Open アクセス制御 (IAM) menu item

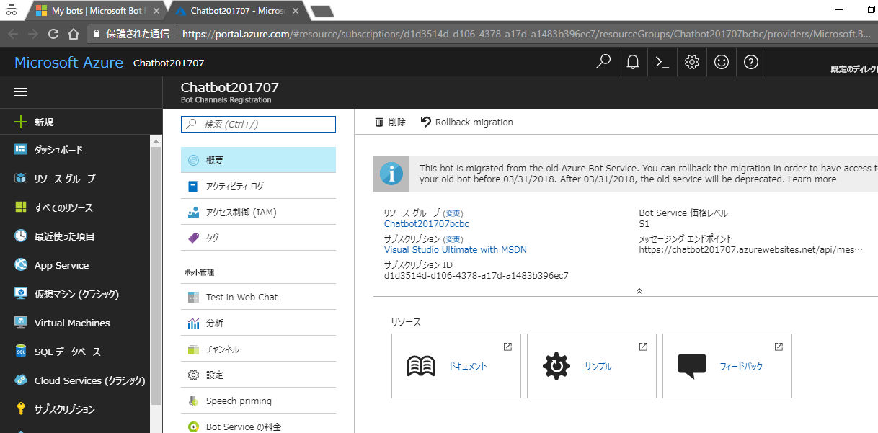(x=258, y=213)
